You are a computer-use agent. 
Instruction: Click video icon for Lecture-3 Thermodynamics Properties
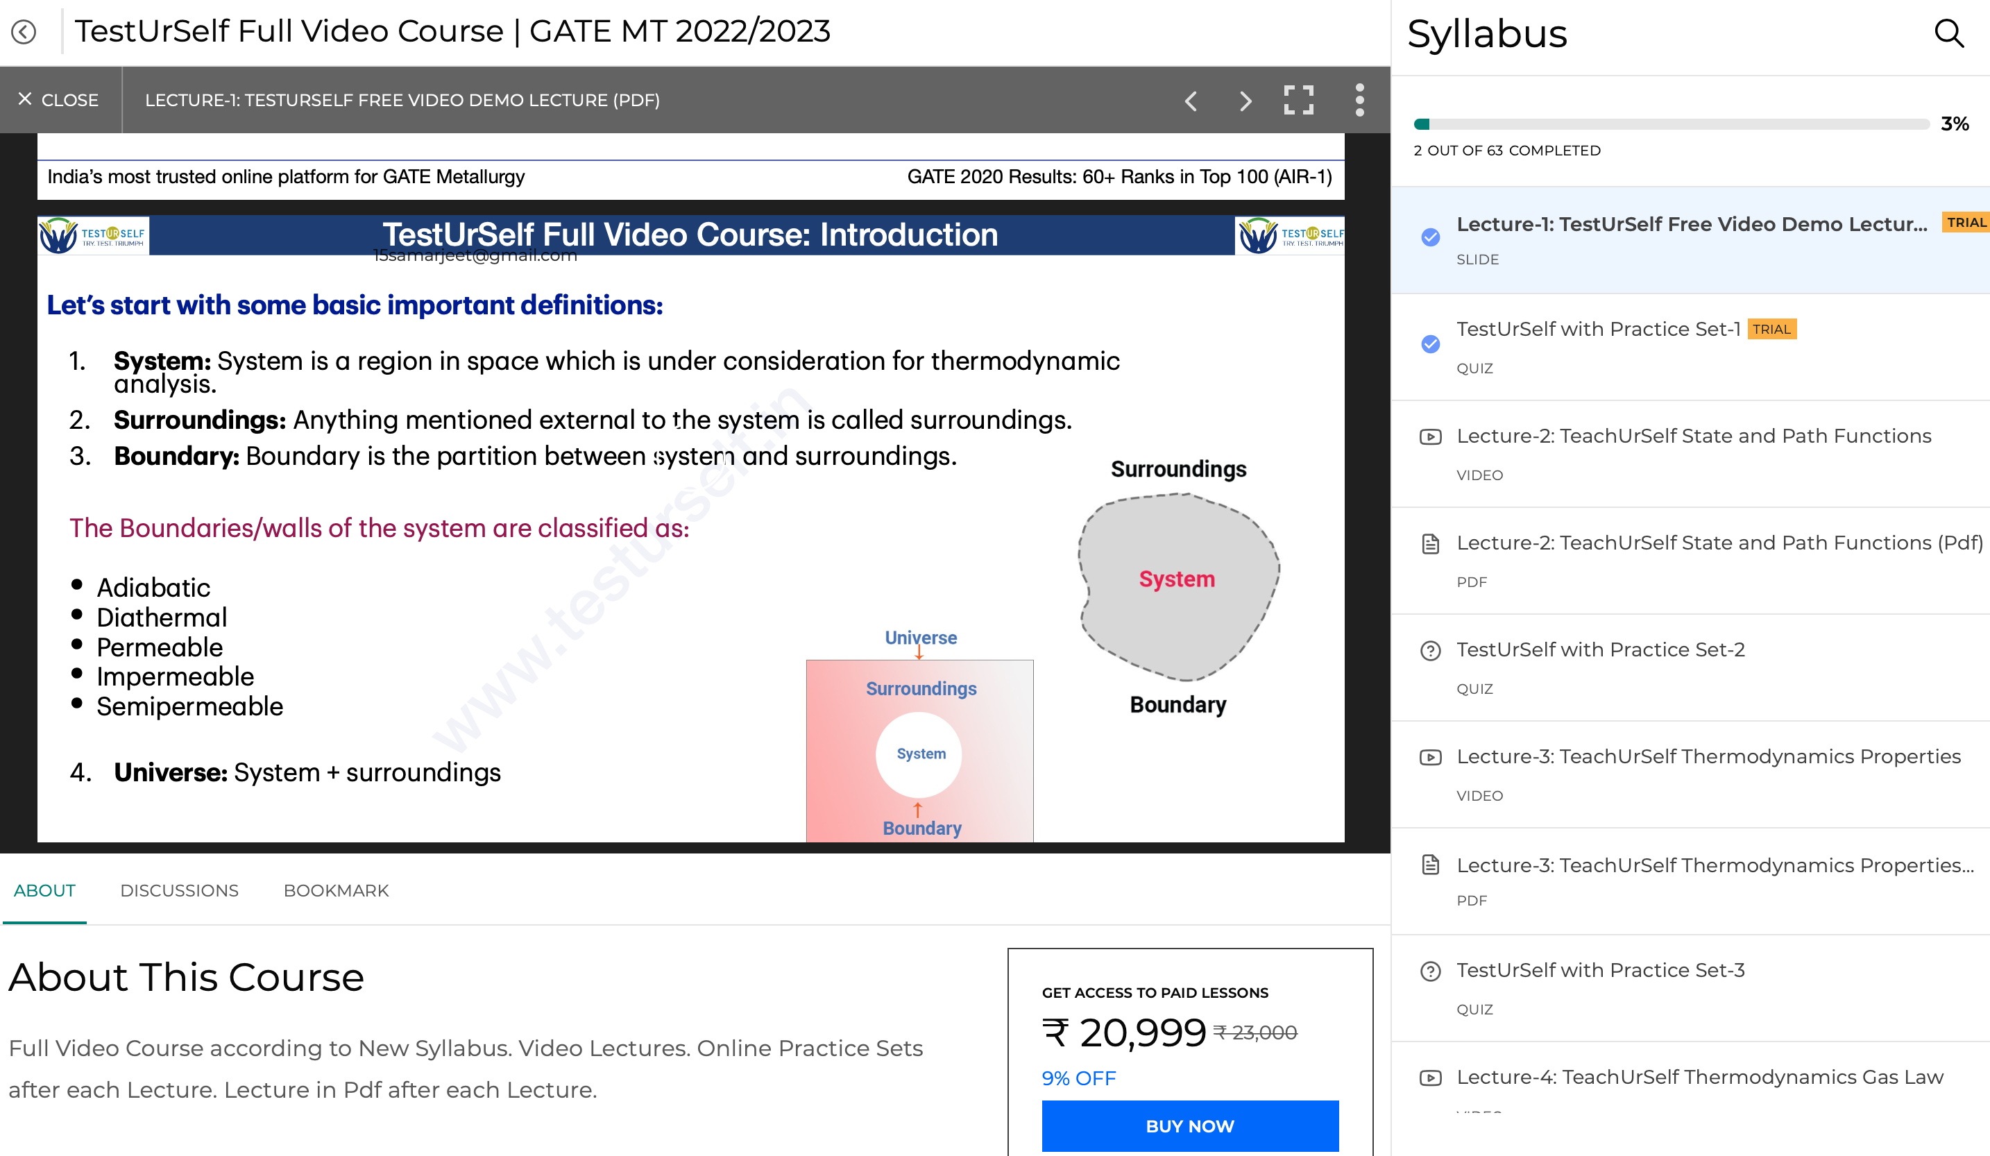click(1430, 757)
